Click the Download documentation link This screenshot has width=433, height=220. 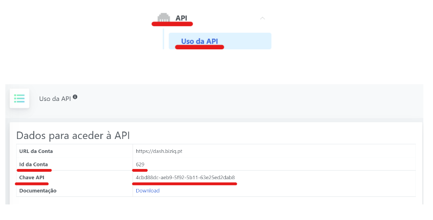click(148, 190)
